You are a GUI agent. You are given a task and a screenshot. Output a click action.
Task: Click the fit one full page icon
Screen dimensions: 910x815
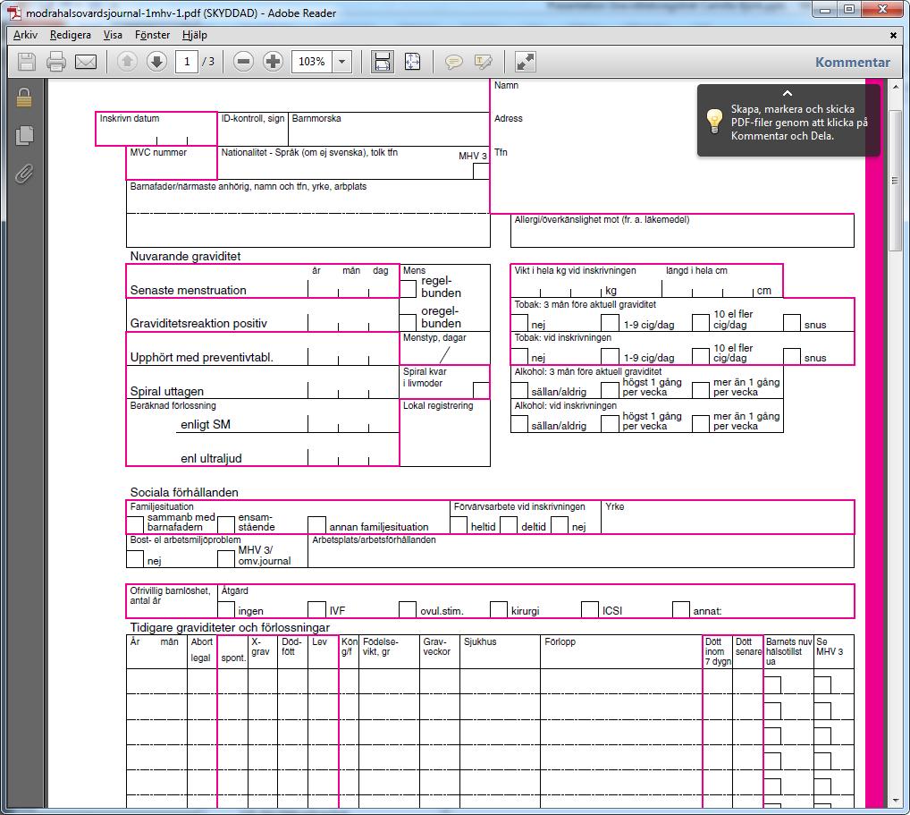click(x=412, y=62)
